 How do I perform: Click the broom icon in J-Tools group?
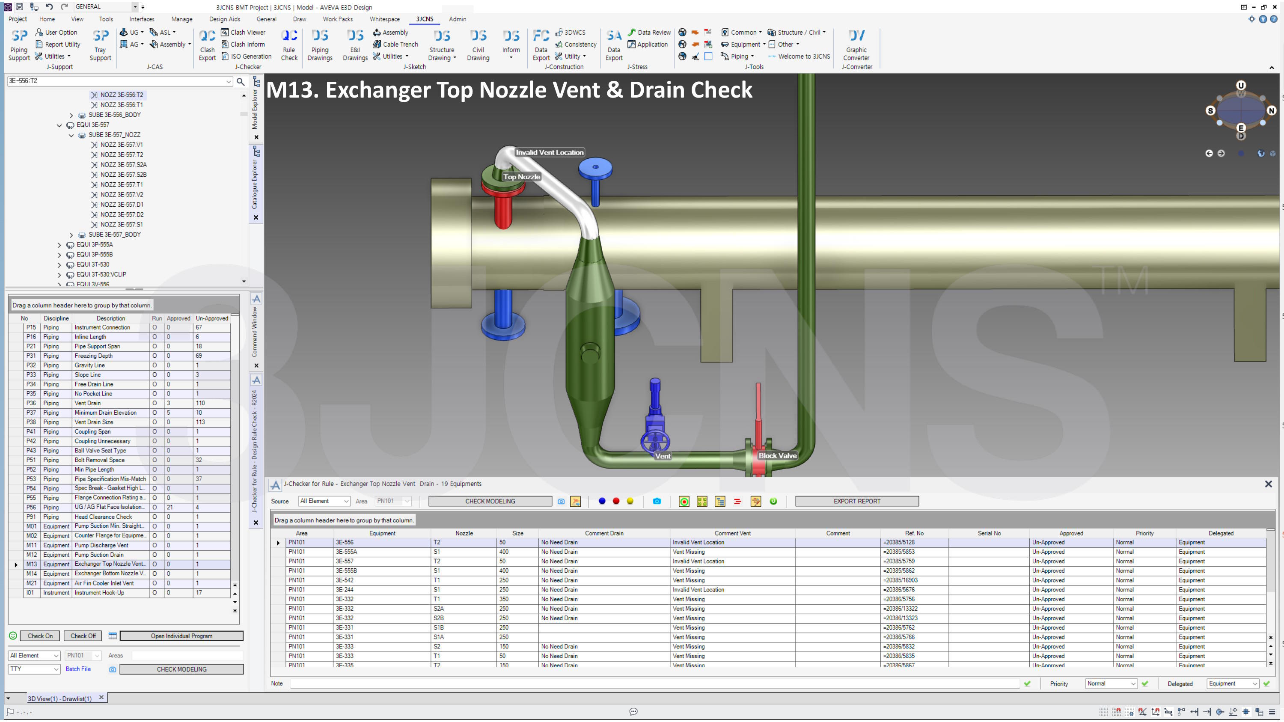coord(695,56)
